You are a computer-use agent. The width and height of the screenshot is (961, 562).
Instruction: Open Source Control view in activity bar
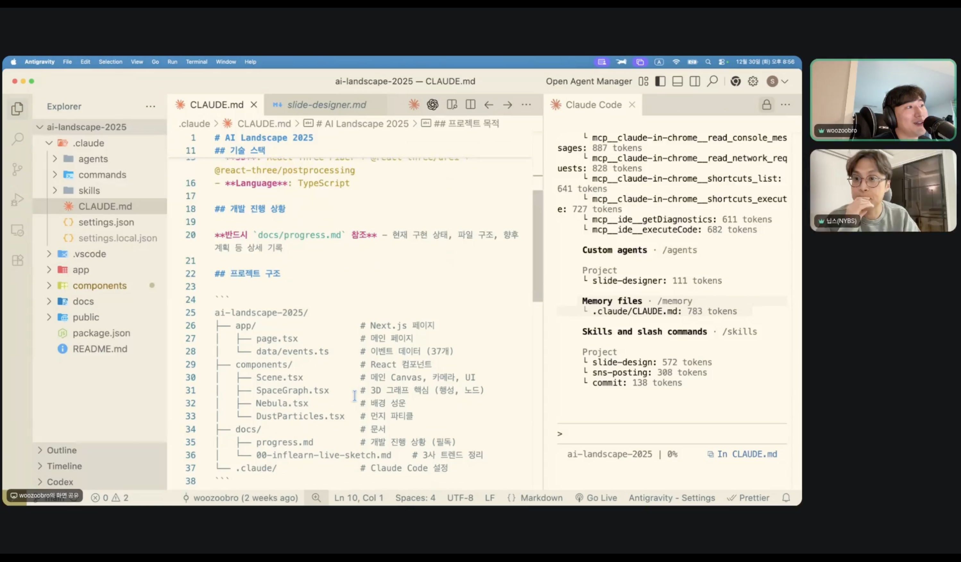coord(18,169)
